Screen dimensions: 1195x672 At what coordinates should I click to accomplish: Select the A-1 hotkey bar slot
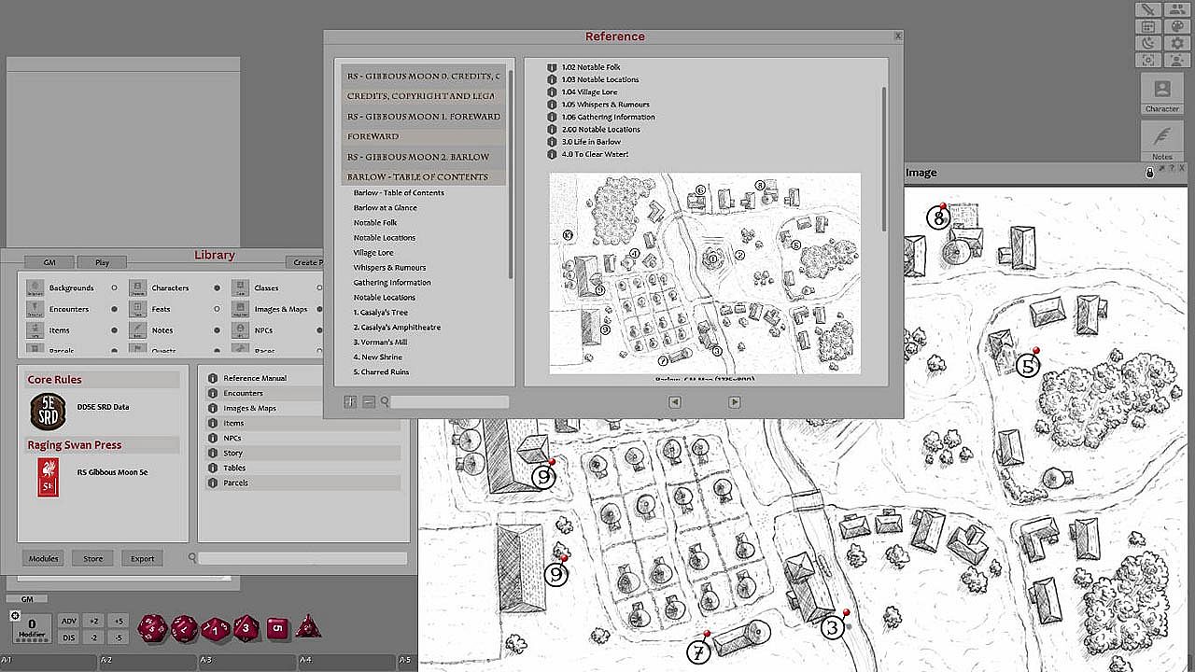(49, 662)
